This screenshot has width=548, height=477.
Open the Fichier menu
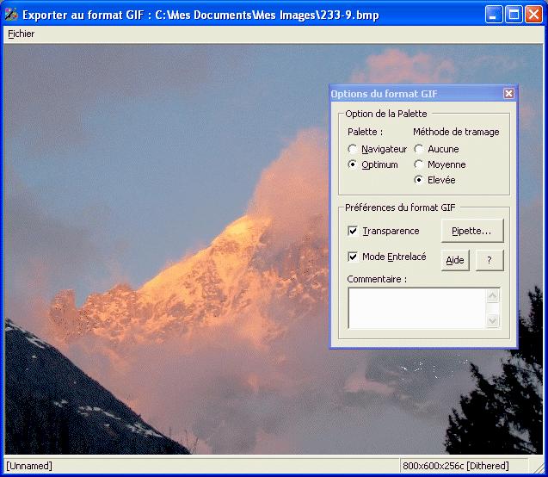pos(21,34)
